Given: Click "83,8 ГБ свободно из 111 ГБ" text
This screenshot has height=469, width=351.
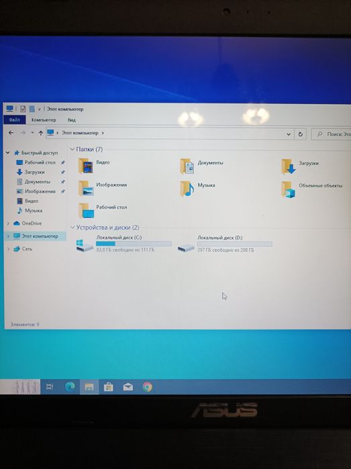Looking at the screenshot, I should 126,250.
